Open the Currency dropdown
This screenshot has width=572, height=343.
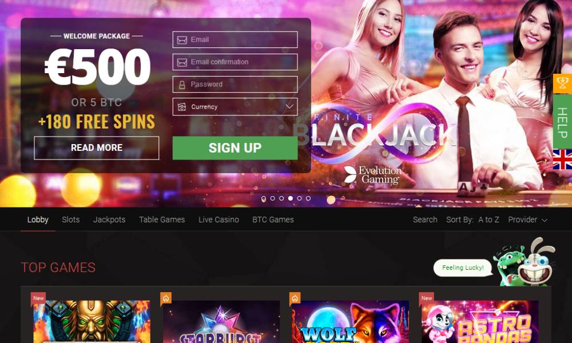pos(235,107)
